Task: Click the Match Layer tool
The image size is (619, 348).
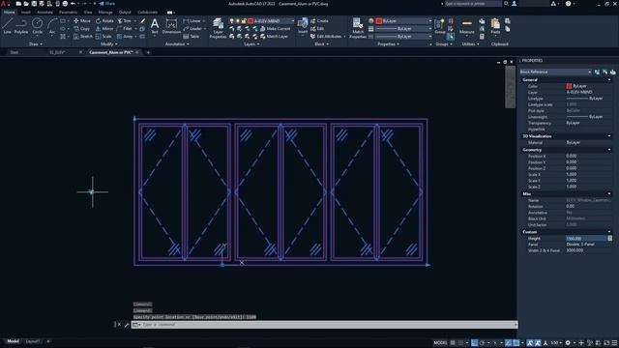Action: [274, 37]
